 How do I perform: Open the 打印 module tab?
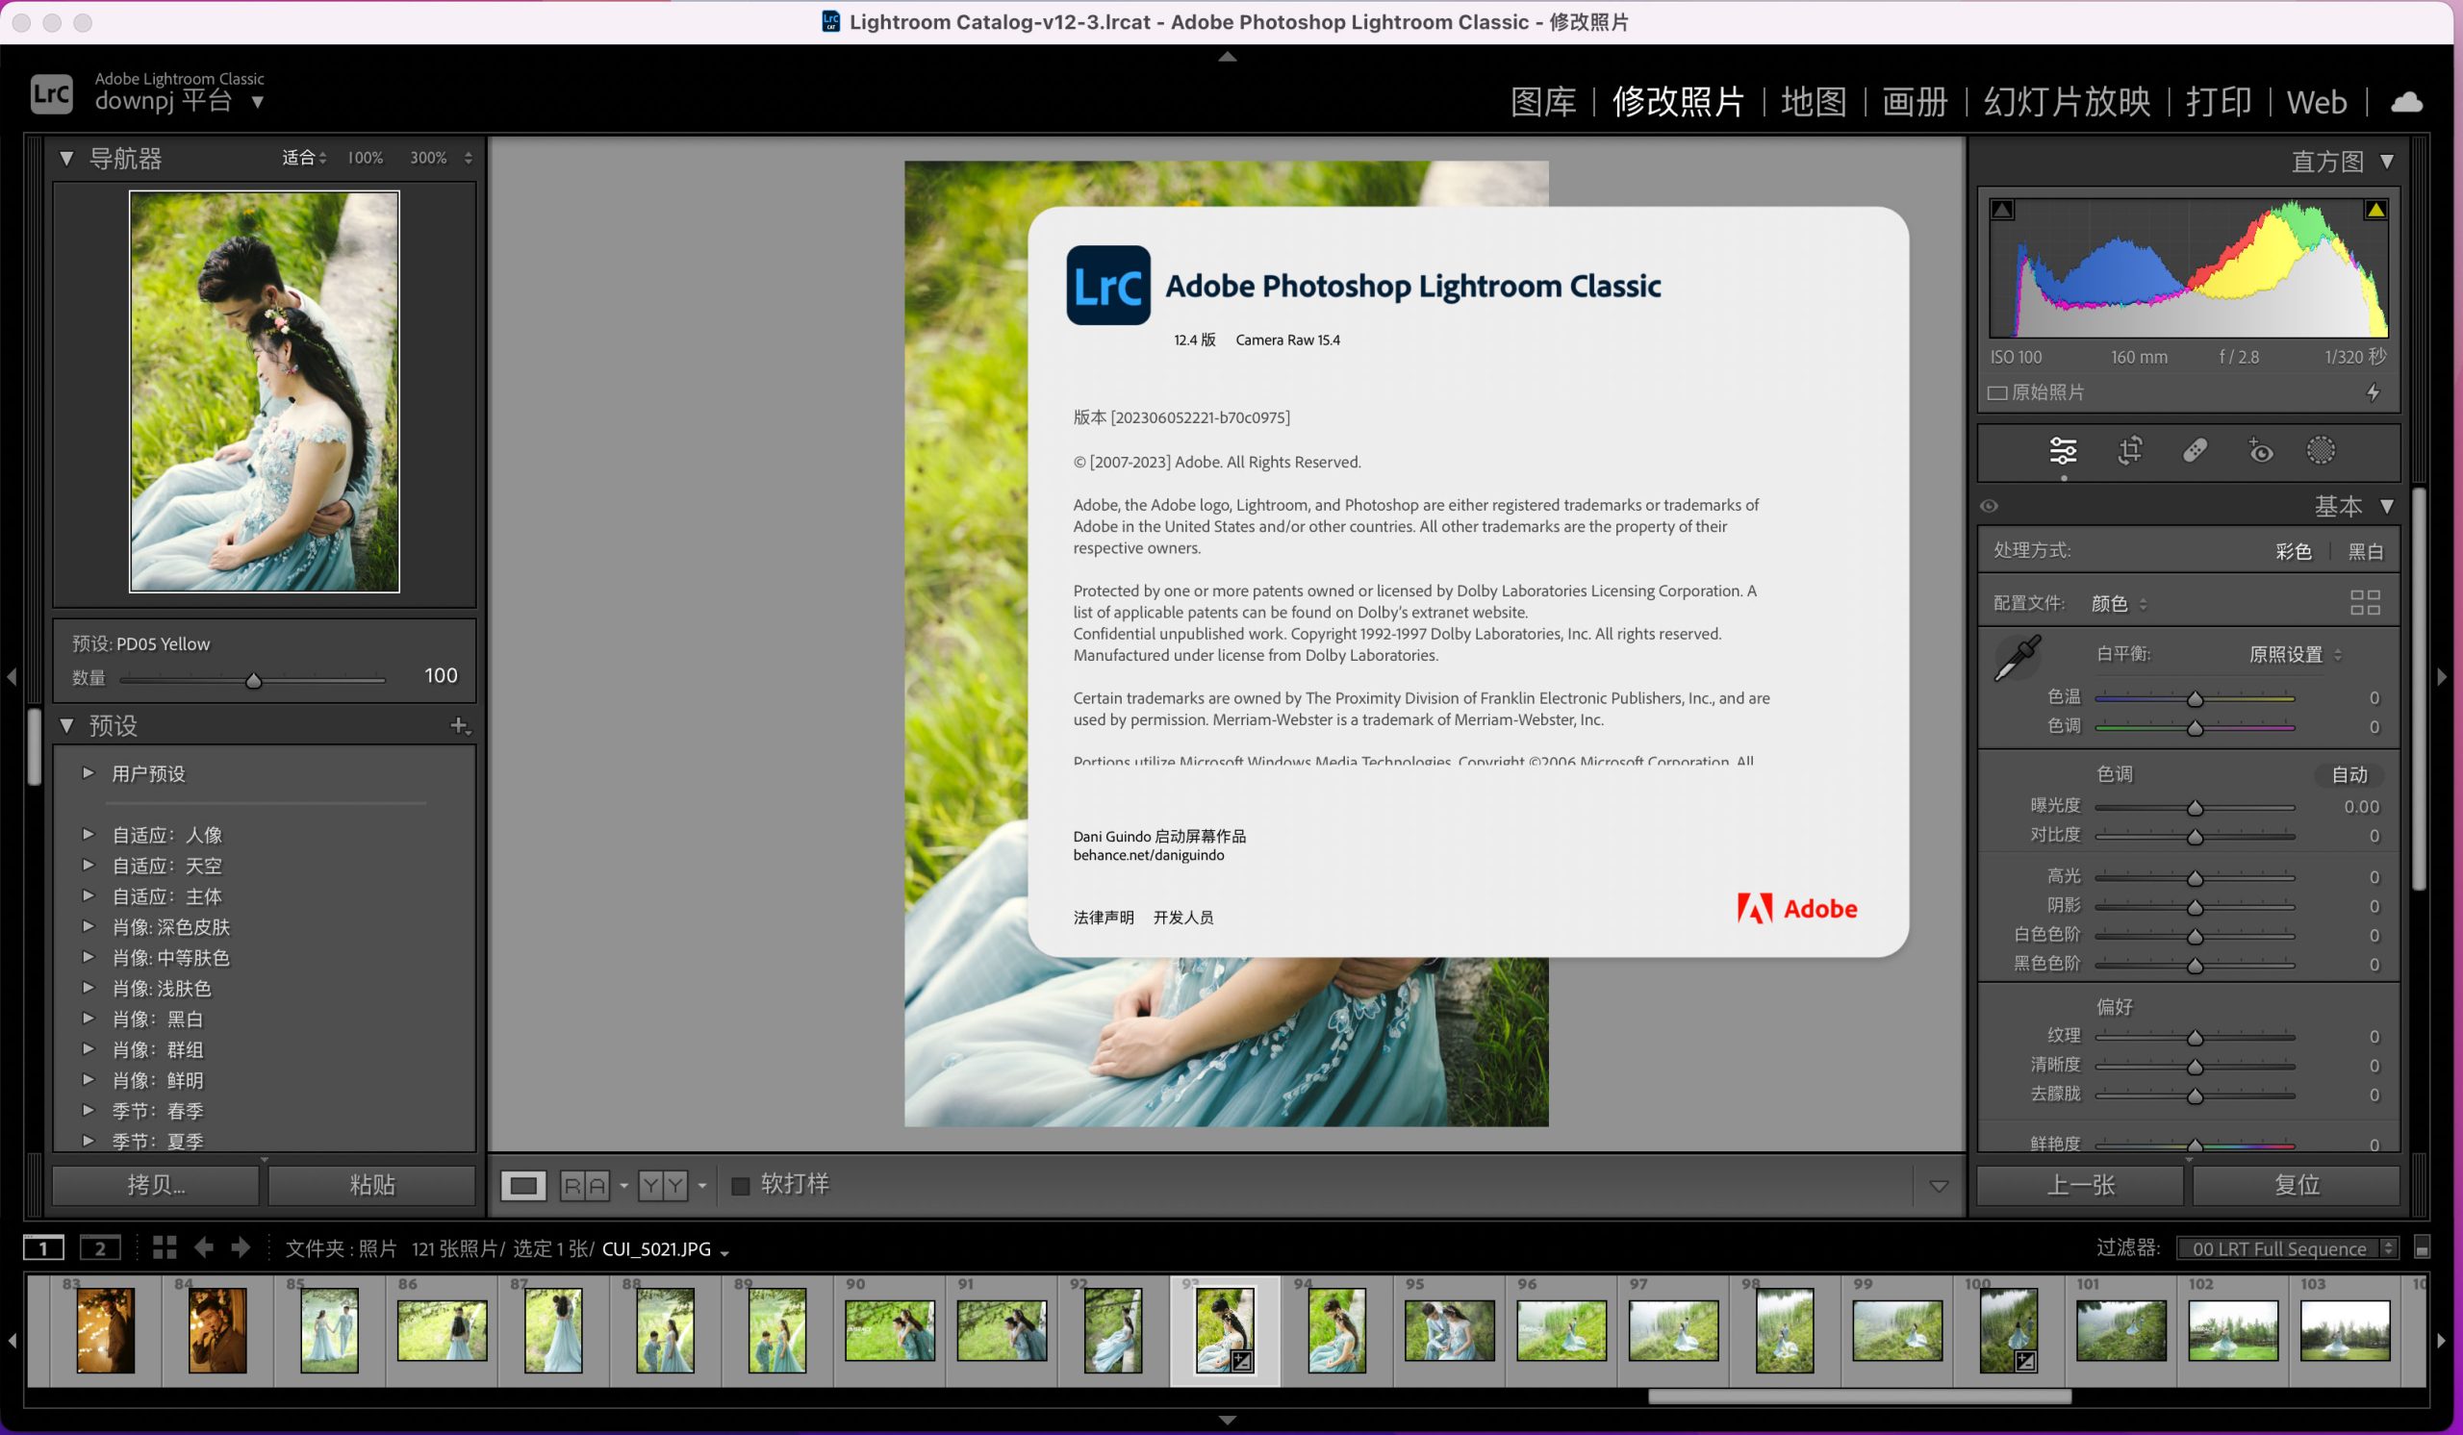(x=2218, y=102)
